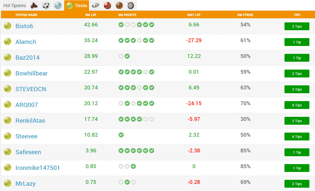Screen dimensions: 315x191
Task: View STEVEOCN's profile
Action: [31, 89]
